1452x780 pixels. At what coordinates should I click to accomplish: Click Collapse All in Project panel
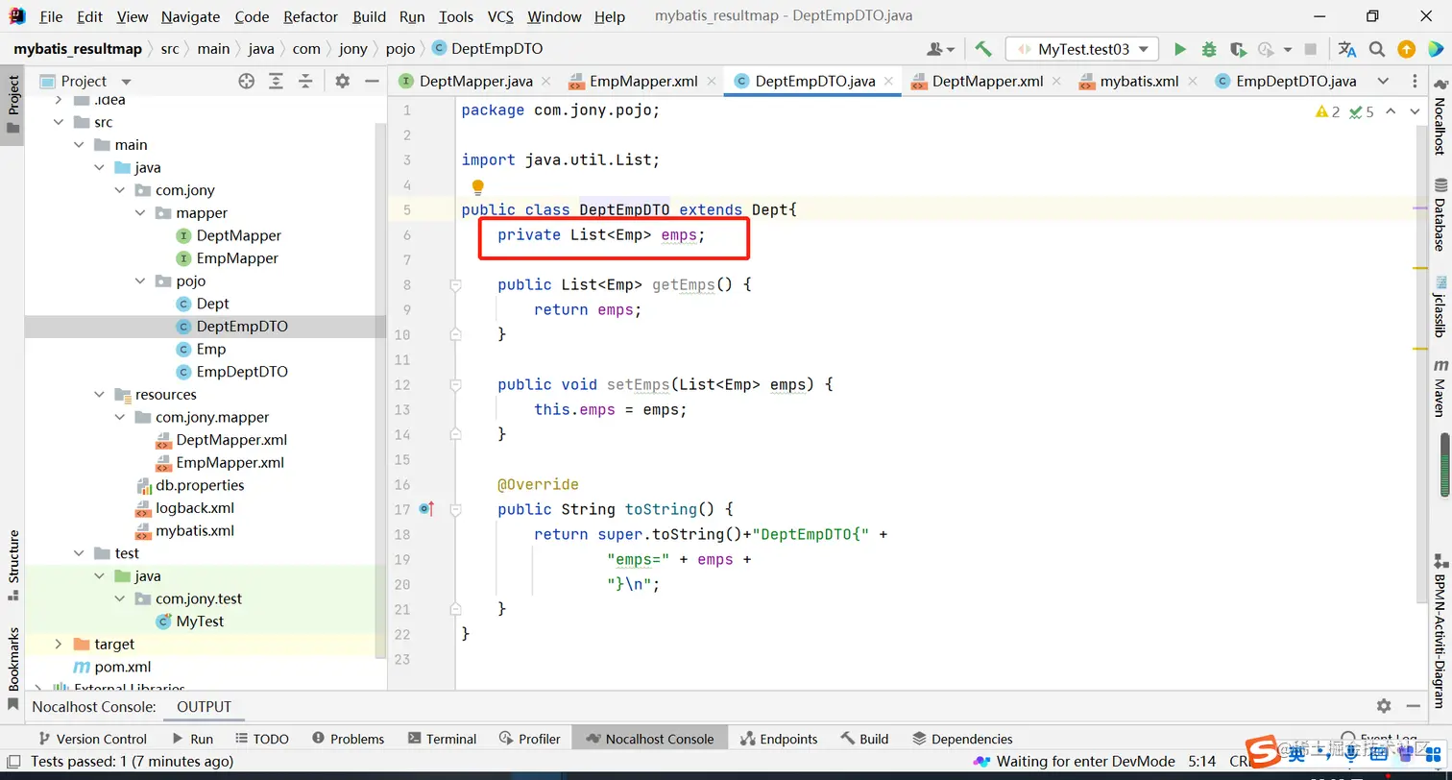tap(306, 82)
